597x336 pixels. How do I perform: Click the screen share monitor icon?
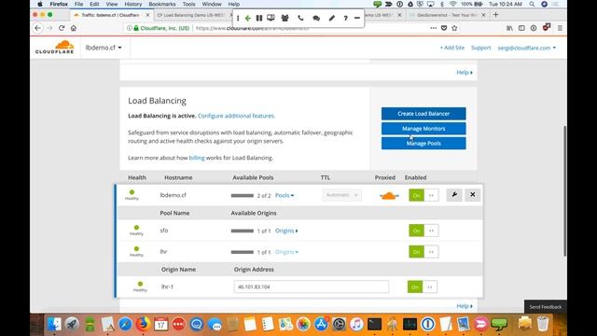click(x=271, y=18)
